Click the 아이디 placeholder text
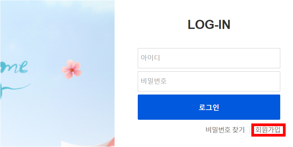Viewport: 293px width, 147px height. [150, 58]
